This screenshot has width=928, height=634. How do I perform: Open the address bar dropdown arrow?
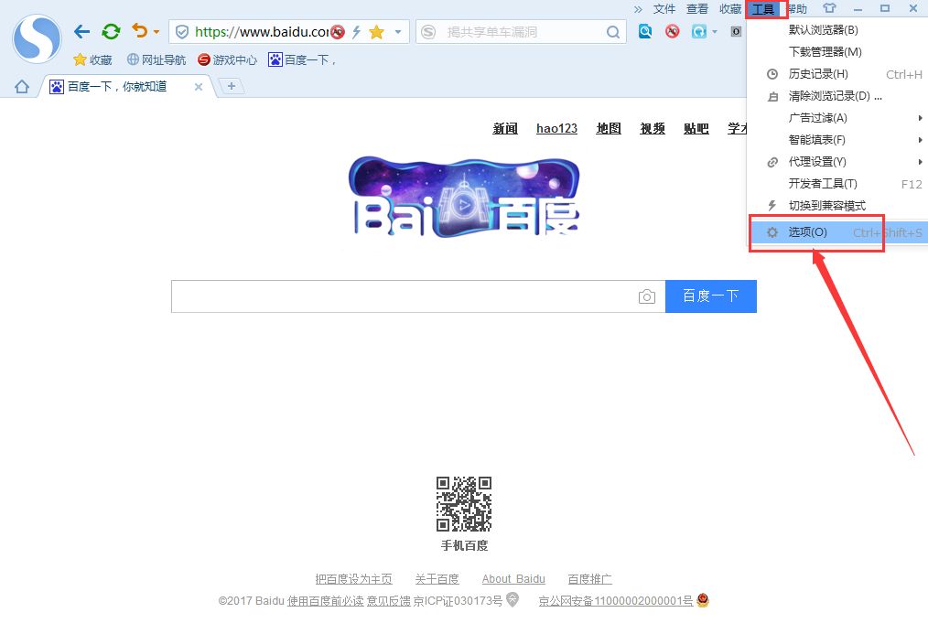click(x=398, y=32)
